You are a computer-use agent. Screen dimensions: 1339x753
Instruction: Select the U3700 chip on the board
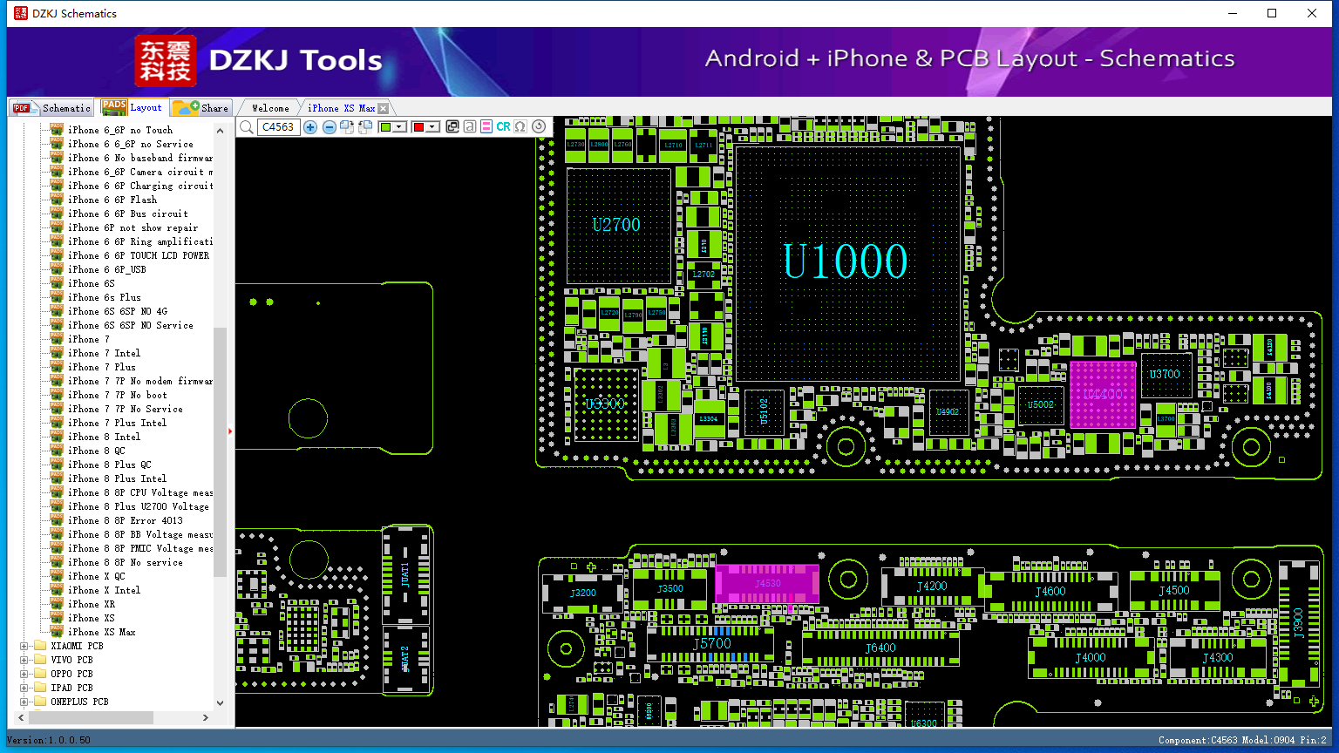1166,375
